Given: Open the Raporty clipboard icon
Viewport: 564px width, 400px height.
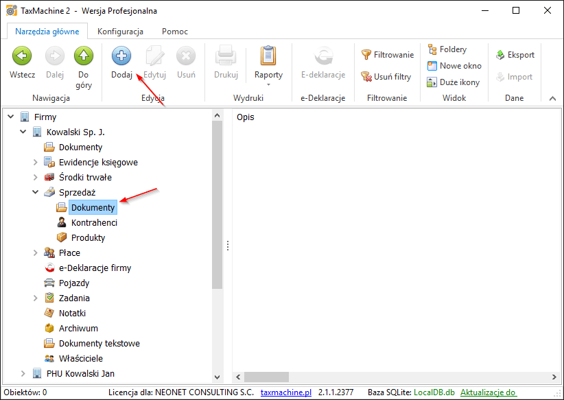Looking at the screenshot, I should (x=268, y=56).
